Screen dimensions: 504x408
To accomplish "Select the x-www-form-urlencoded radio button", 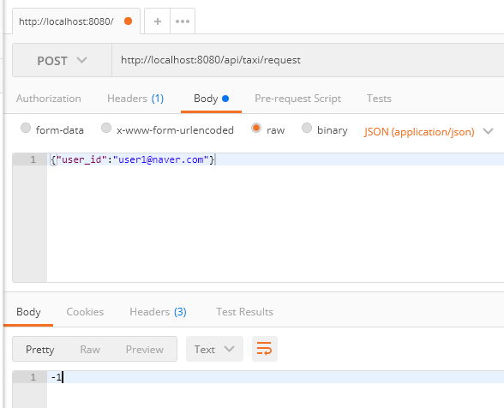I will [106, 128].
